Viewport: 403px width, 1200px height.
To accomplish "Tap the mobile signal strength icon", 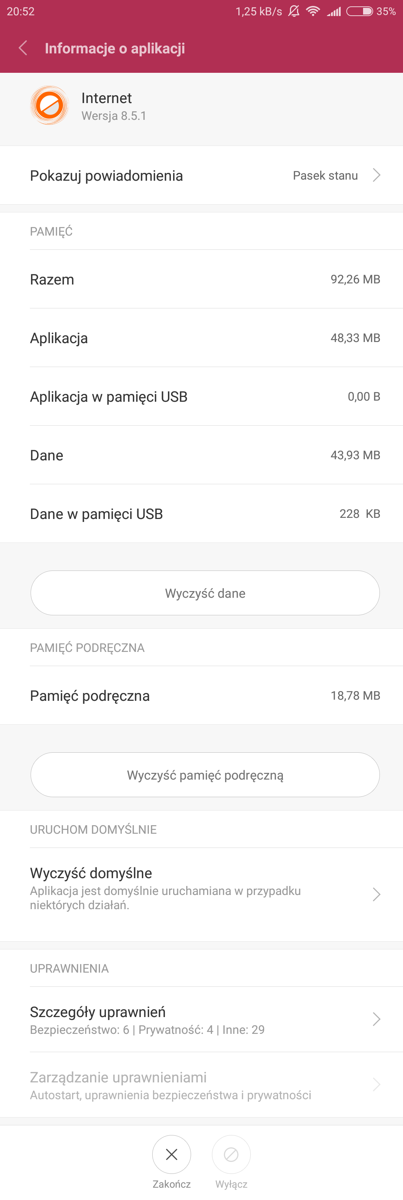I will [x=334, y=11].
